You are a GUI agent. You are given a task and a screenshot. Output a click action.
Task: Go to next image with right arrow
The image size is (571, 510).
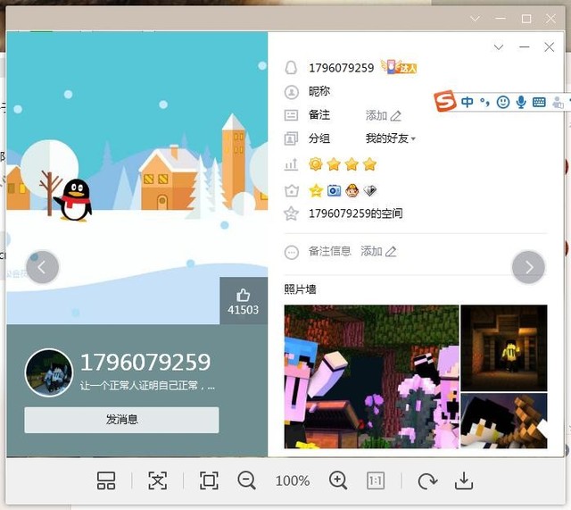click(528, 267)
